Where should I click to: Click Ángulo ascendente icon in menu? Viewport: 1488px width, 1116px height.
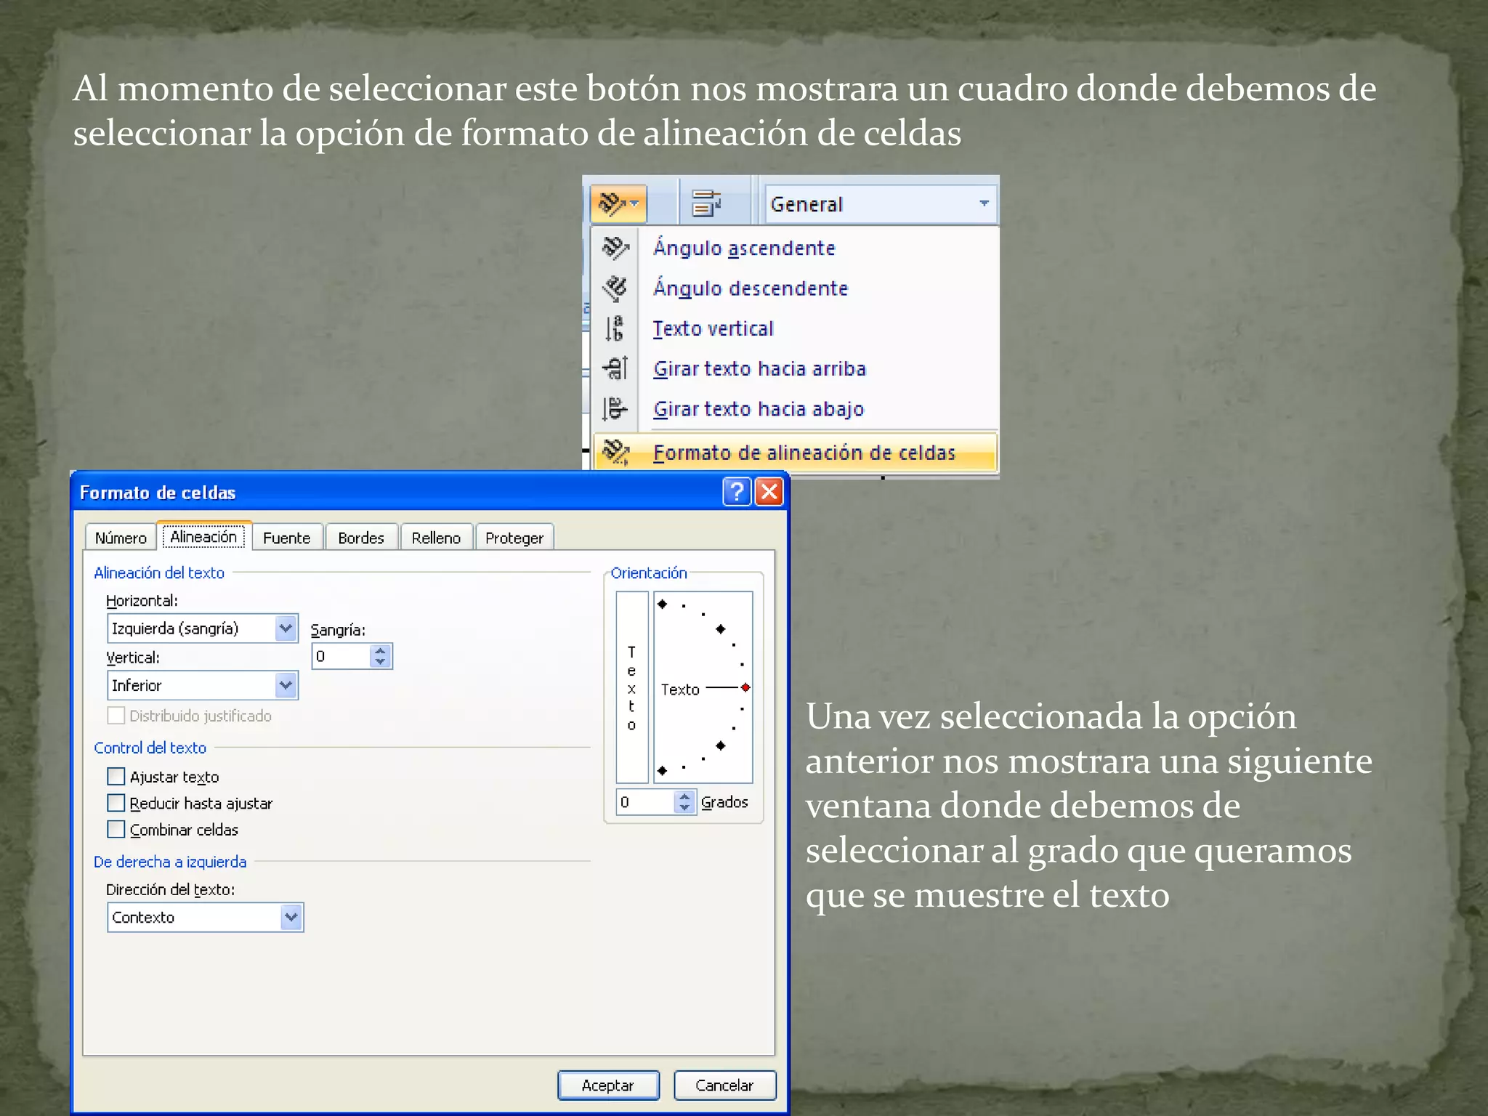(x=615, y=248)
